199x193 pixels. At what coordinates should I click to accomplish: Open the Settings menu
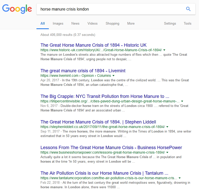click(170, 23)
